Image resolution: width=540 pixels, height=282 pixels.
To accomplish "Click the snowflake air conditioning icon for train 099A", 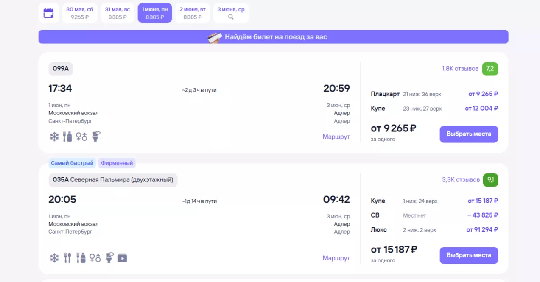I will (x=54, y=137).
